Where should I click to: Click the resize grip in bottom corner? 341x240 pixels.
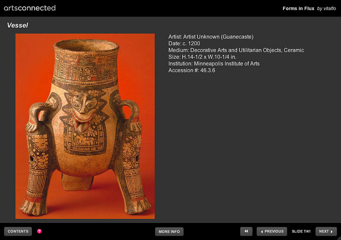tap(339, 238)
